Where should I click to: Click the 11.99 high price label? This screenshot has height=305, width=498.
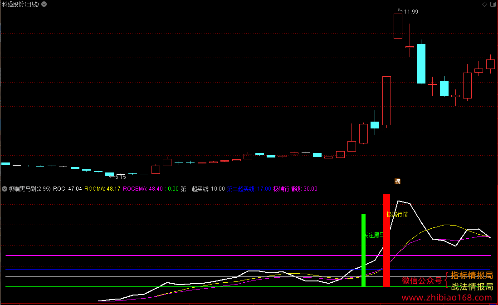tap(411, 12)
